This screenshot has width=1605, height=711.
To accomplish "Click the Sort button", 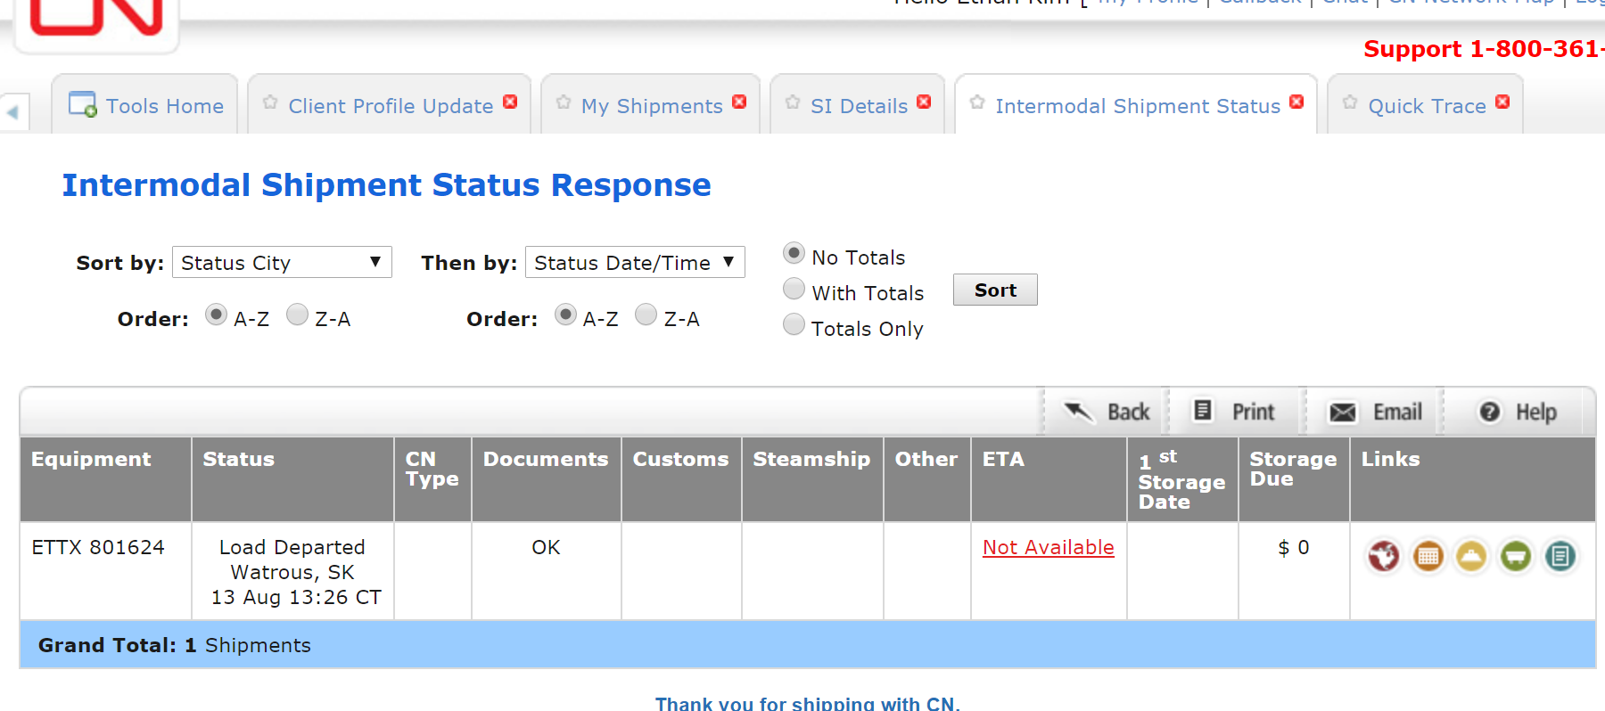I will tap(995, 290).
